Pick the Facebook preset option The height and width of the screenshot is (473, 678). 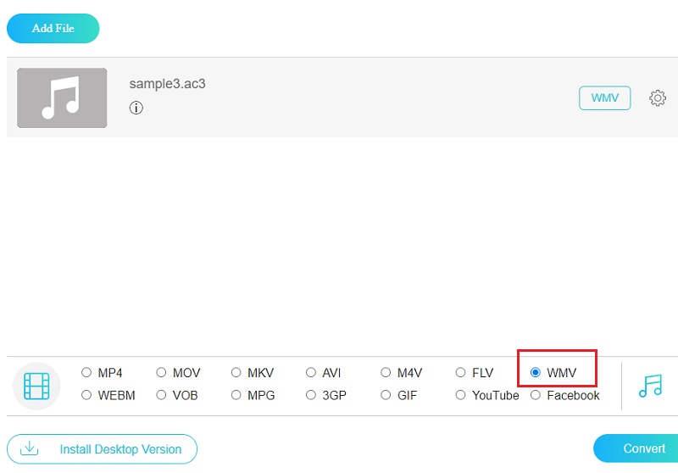point(536,395)
